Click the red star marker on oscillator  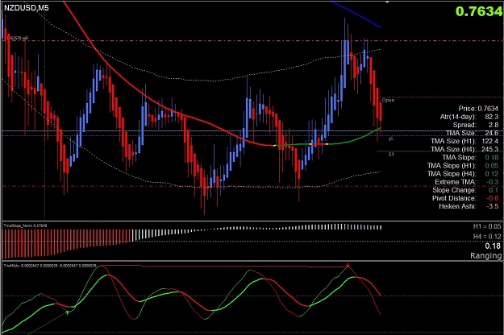tap(348, 266)
